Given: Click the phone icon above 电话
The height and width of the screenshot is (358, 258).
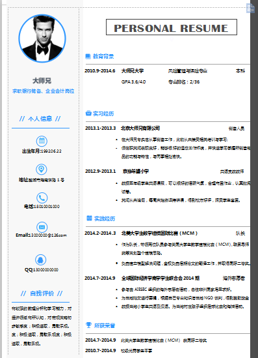Looking at the screenshot, I should (x=42, y=198).
